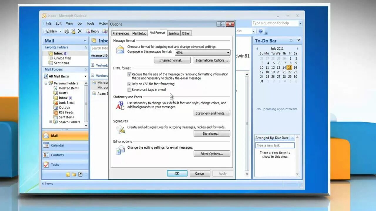Click the Help question mark toolbar icon
The height and width of the screenshot is (211, 376).
pyautogui.click(x=261, y=31)
